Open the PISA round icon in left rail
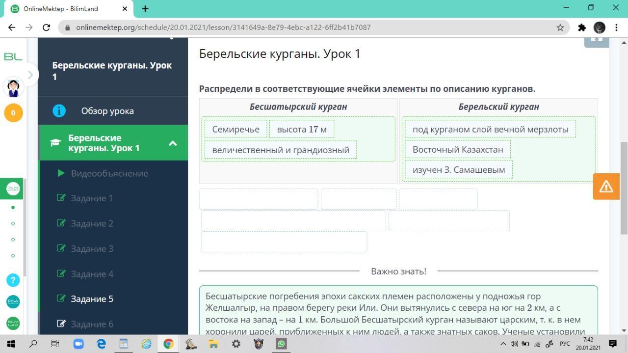628x353 pixels. click(x=13, y=302)
